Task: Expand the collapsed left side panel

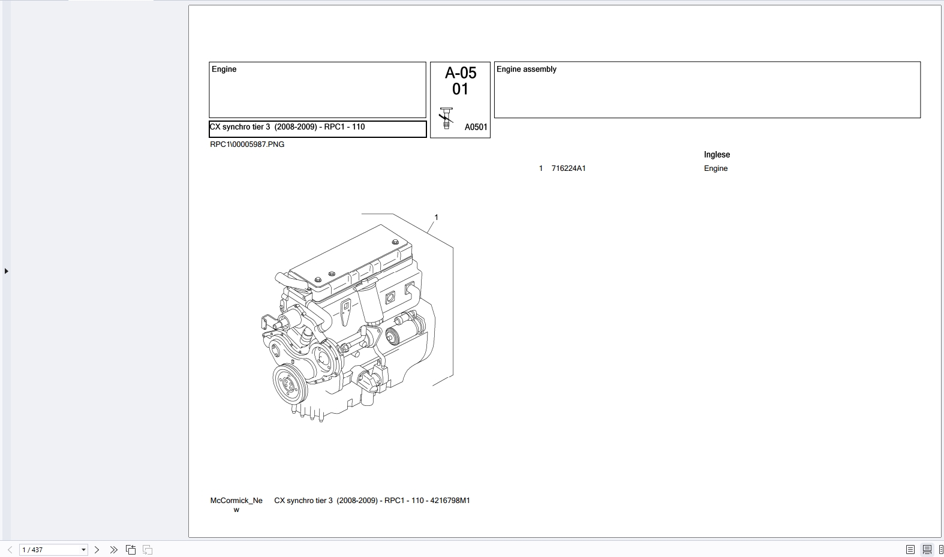Action: point(6,271)
